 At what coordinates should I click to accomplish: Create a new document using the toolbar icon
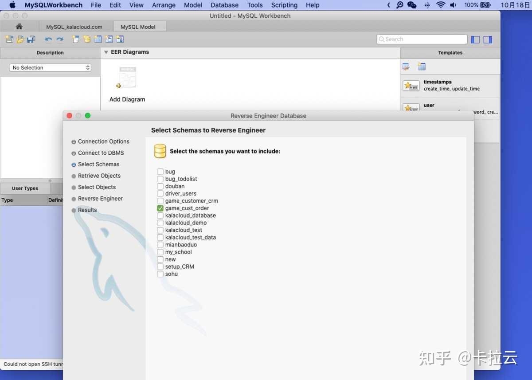tap(9, 39)
